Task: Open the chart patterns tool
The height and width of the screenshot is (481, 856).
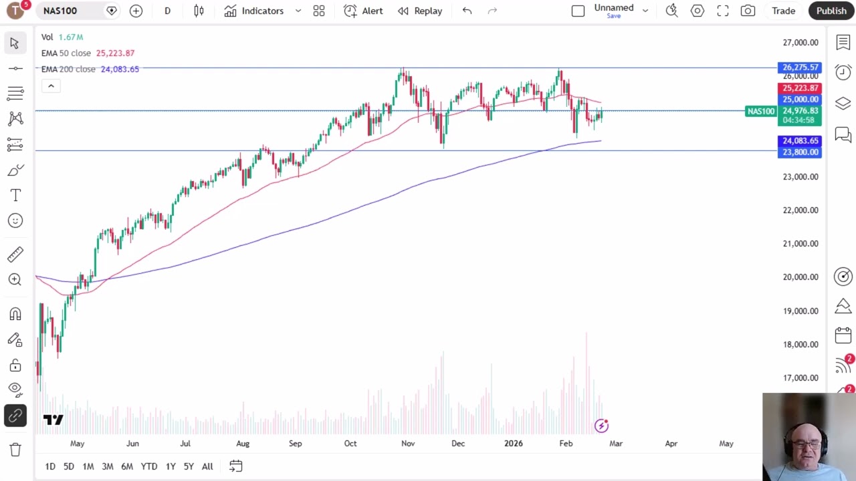Action: (15, 119)
